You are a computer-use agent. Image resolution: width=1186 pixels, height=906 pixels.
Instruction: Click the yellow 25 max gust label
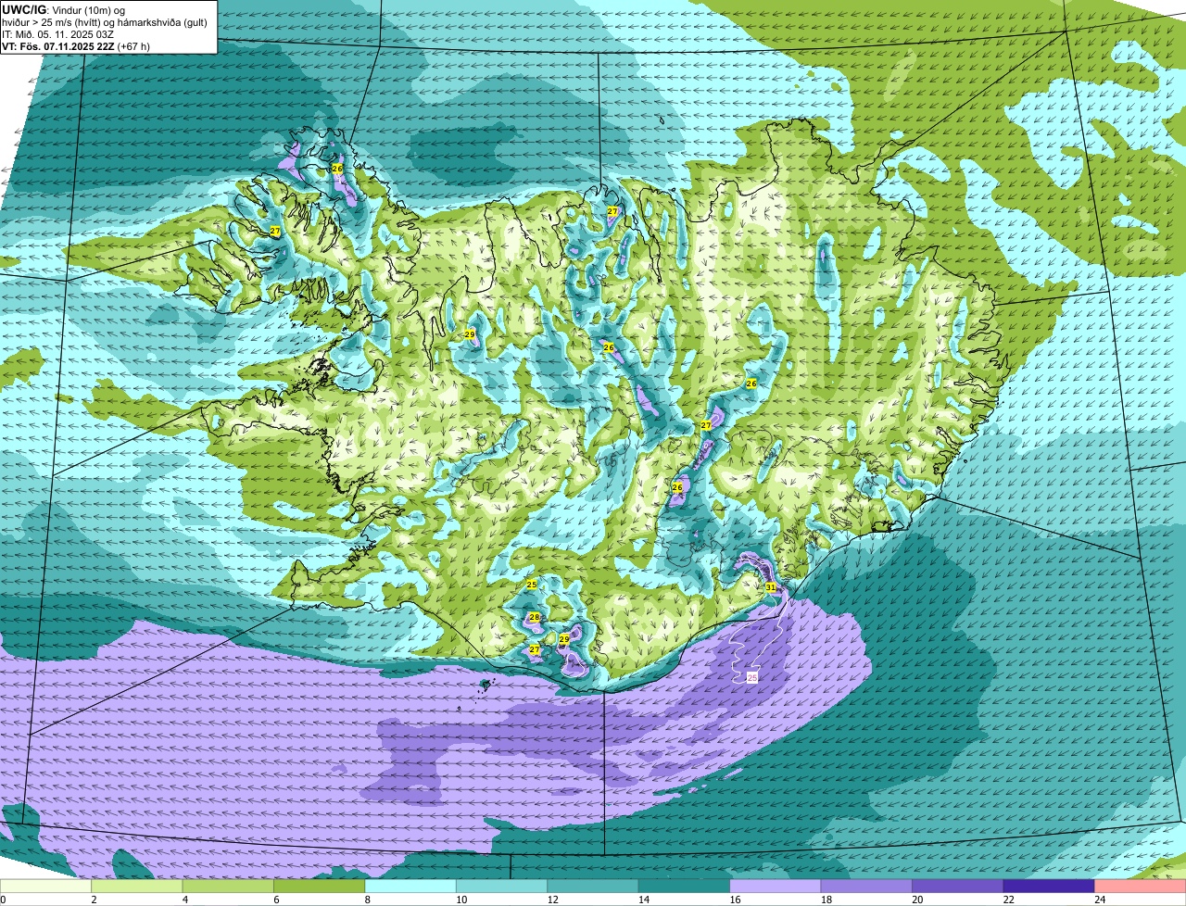(531, 585)
